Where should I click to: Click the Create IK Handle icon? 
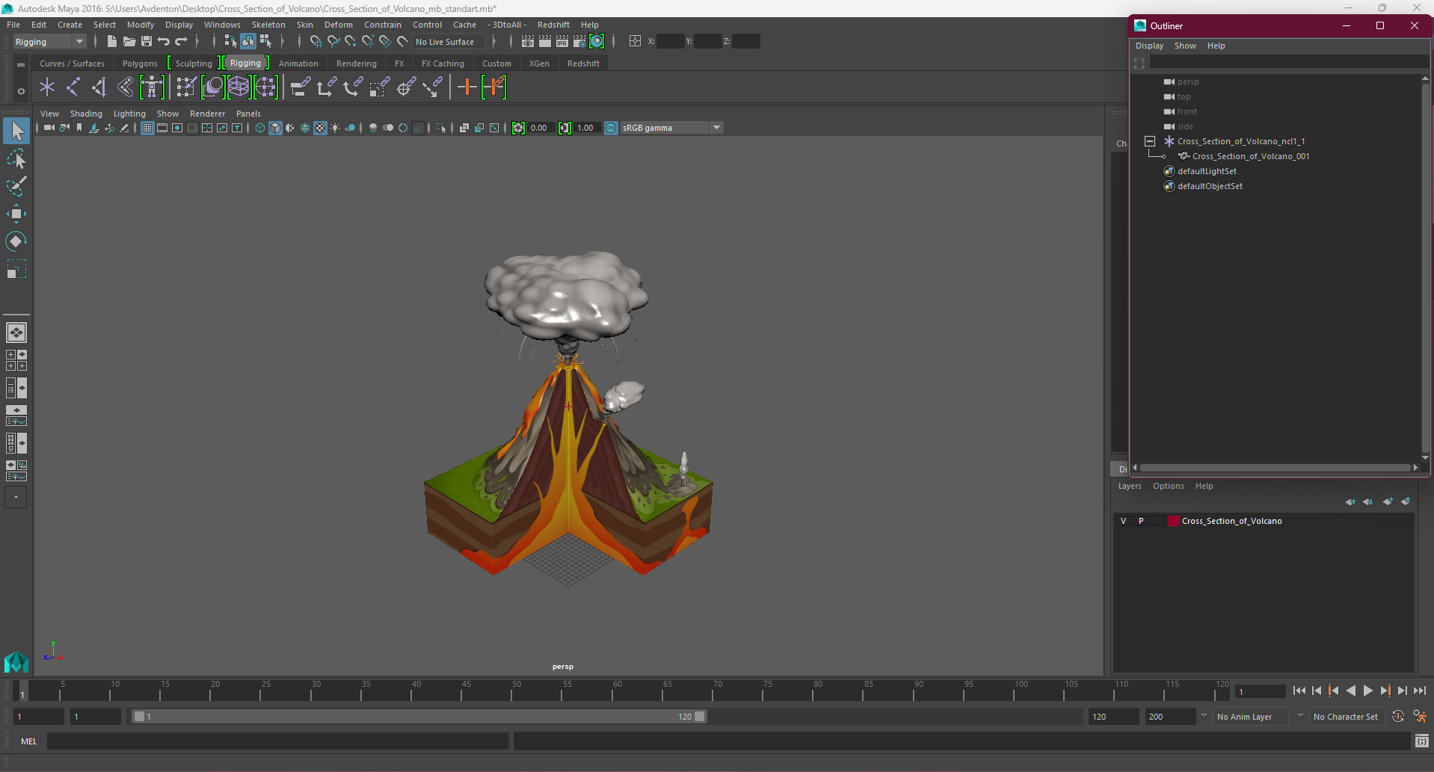tap(99, 87)
